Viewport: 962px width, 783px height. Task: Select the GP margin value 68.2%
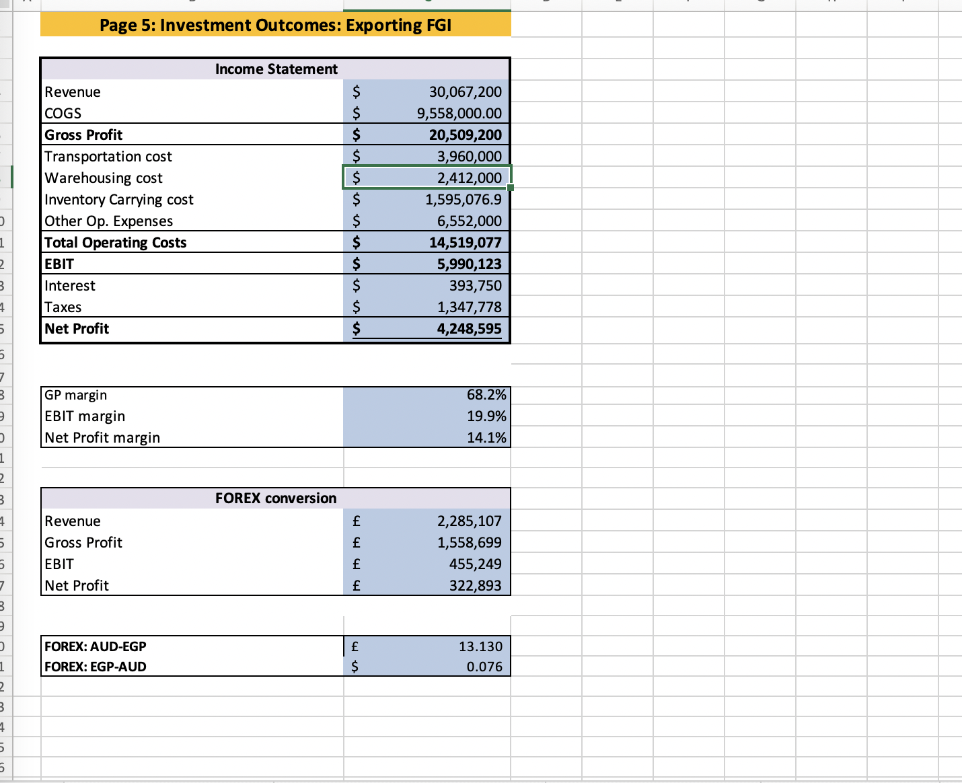click(x=486, y=395)
